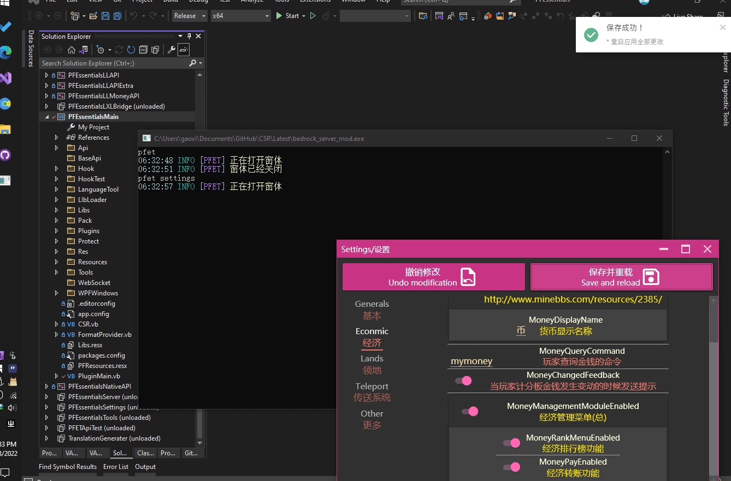Screen dimensions: 731x481
Task: Click Pending Changes Filter clock icon
Action: [x=101, y=50]
